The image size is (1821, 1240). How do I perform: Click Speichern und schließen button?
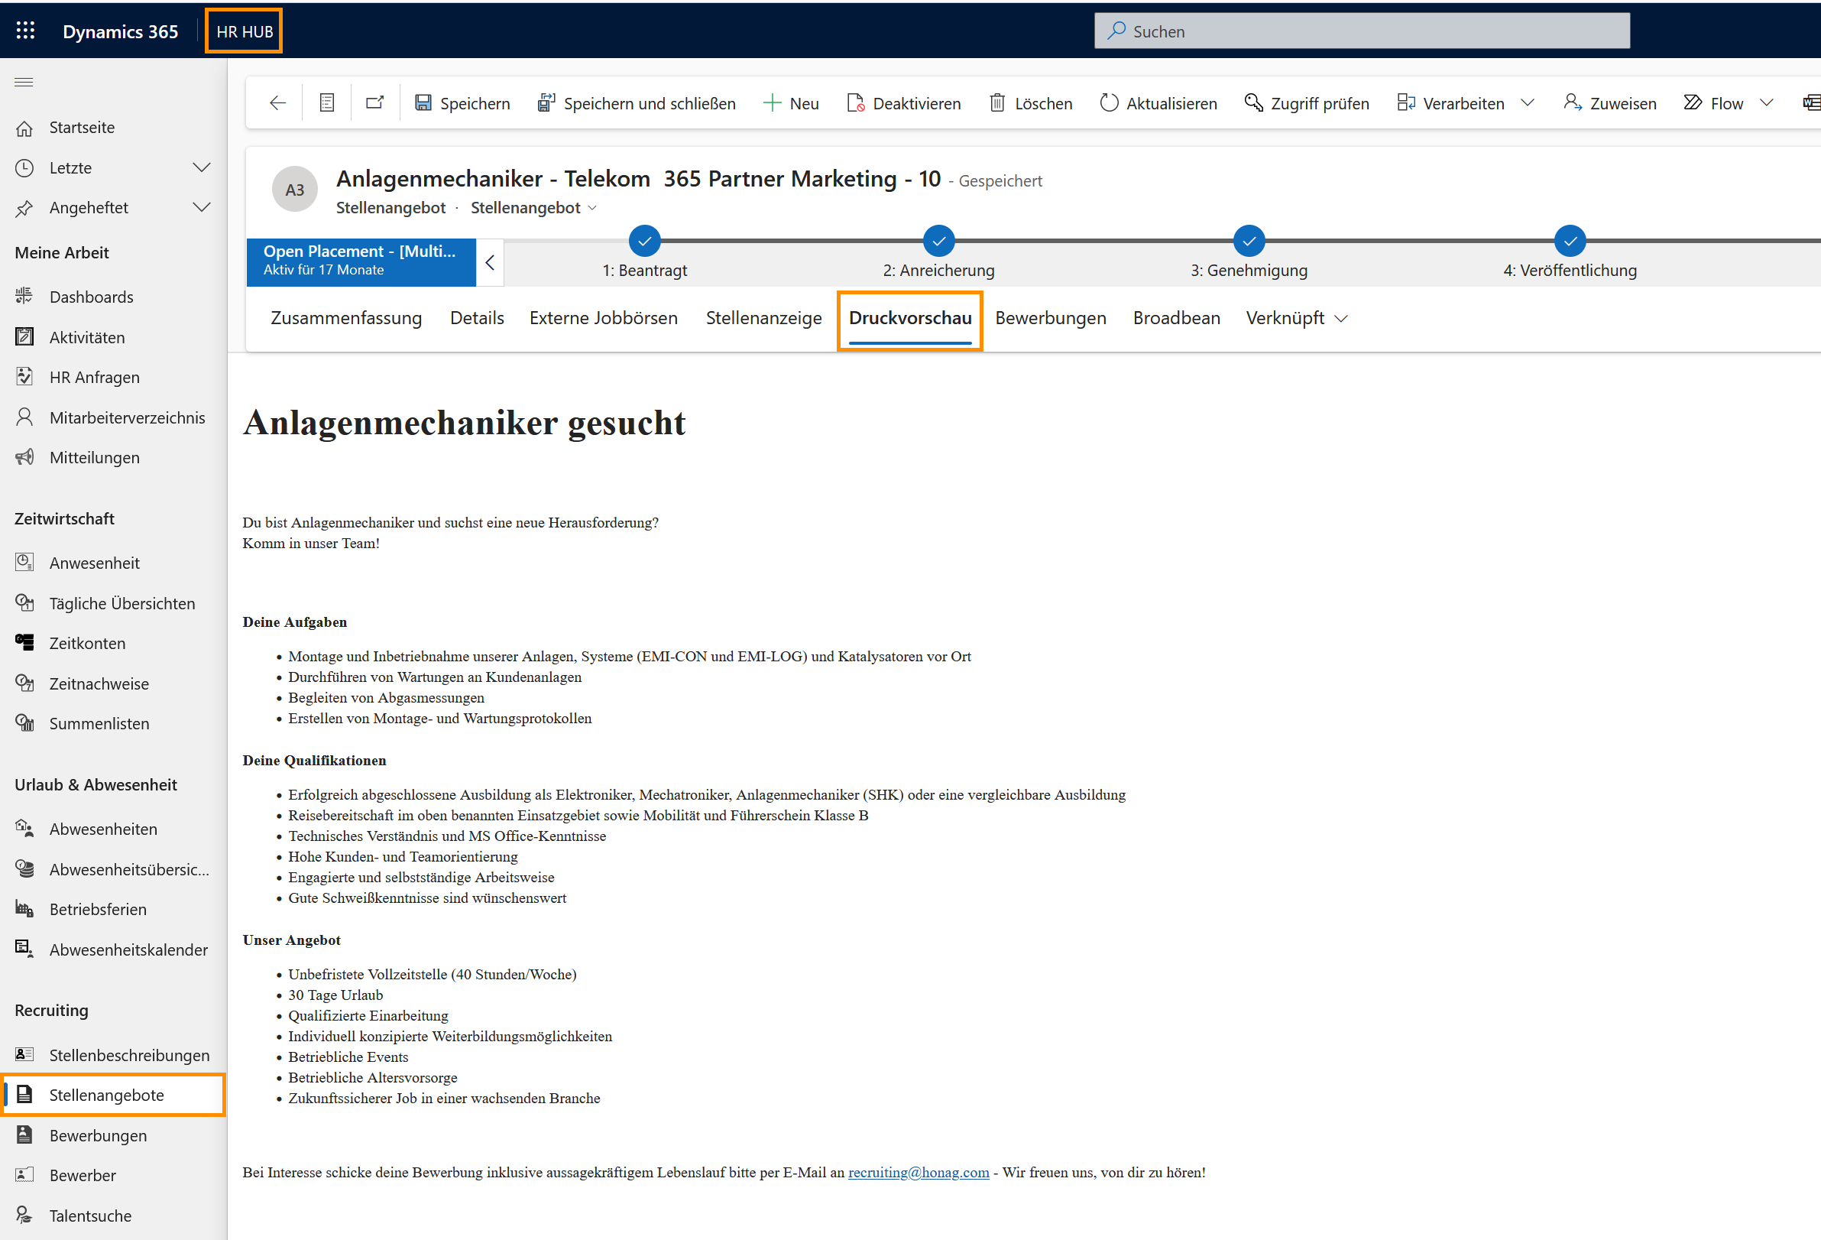click(x=637, y=102)
